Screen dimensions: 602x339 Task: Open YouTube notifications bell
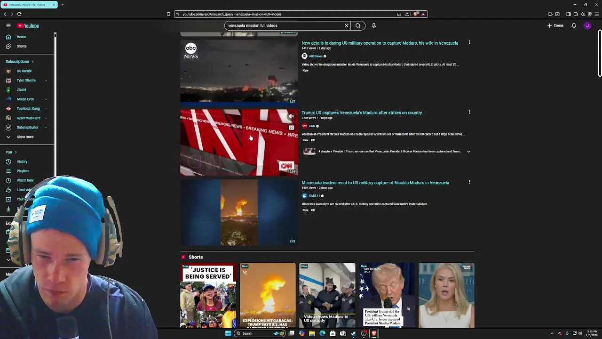tap(574, 25)
